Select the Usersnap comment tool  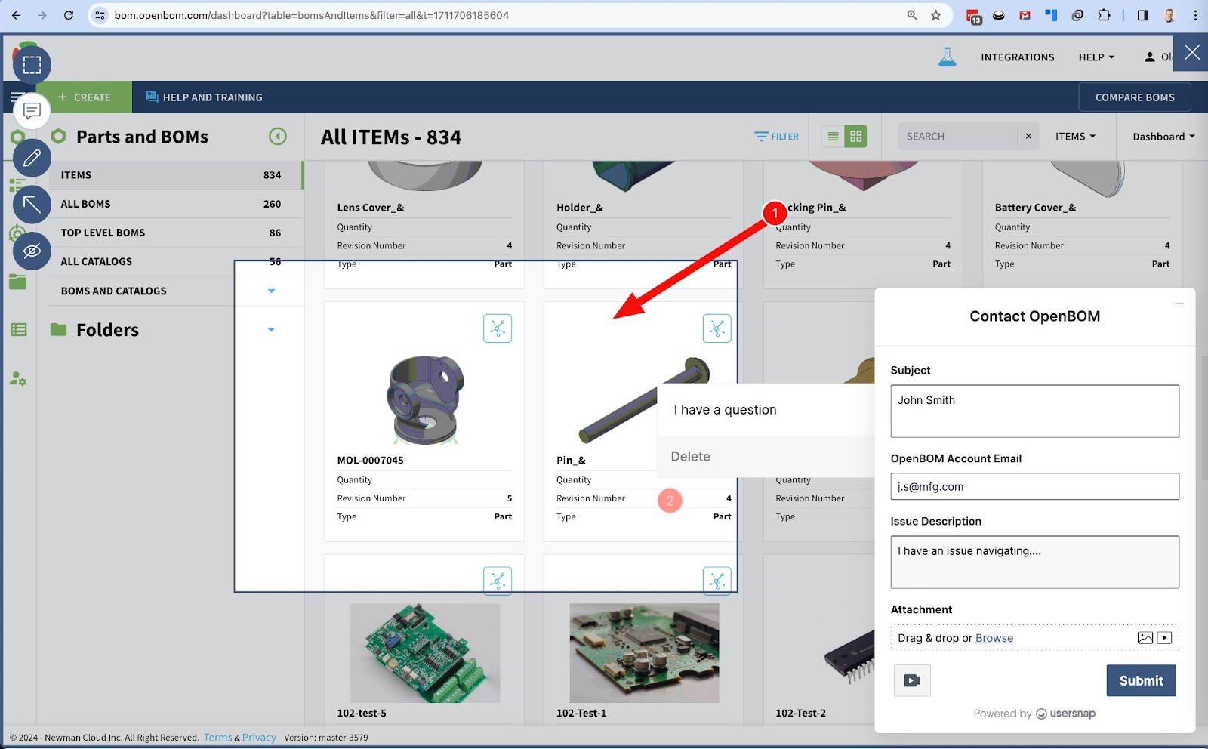(x=32, y=112)
